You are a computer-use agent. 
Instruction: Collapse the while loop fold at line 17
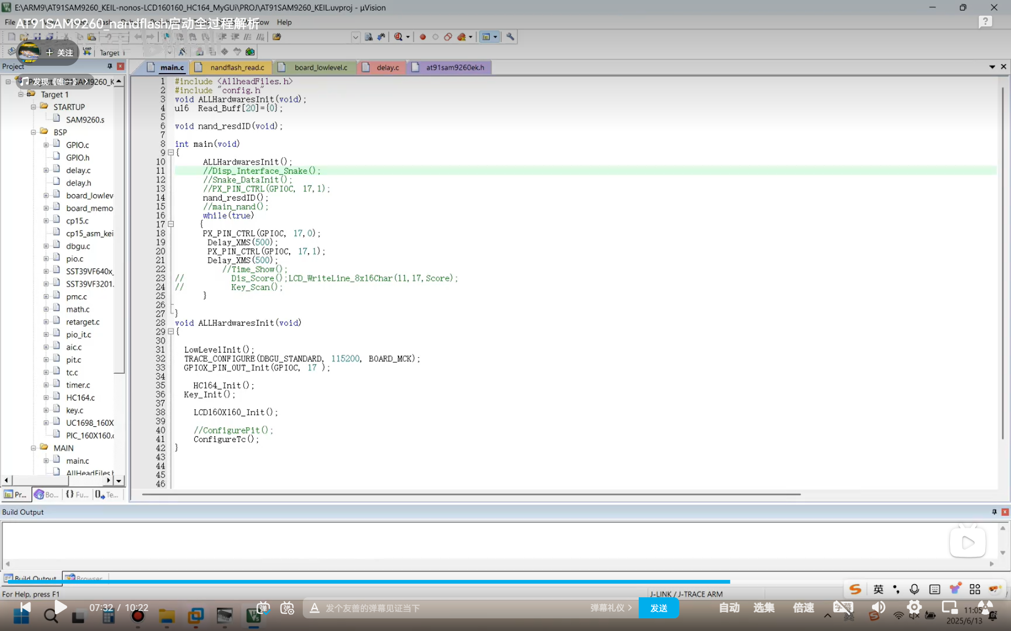tap(171, 224)
